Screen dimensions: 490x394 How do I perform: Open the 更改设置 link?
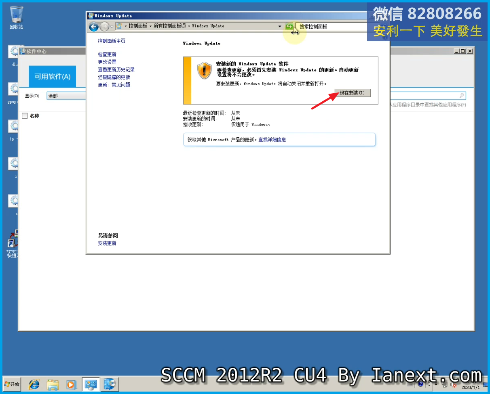coord(107,62)
